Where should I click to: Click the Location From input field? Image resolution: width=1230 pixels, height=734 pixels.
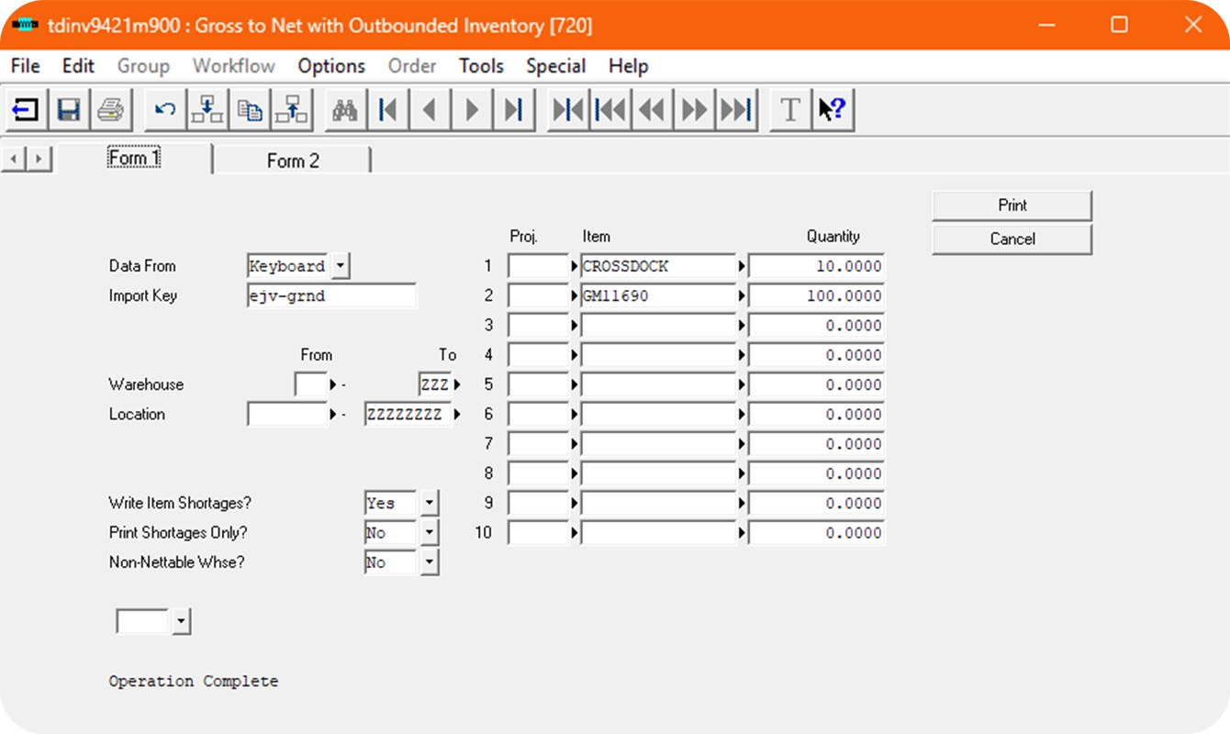click(x=287, y=414)
